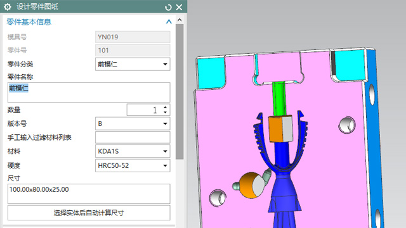Decrease 数量 with the down arrow
Image resolution: width=406 pixels, height=228 pixels.
click(165, 113)
